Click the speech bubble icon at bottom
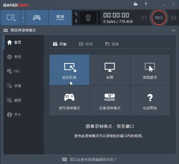179x164 pixels. [64, 160]
